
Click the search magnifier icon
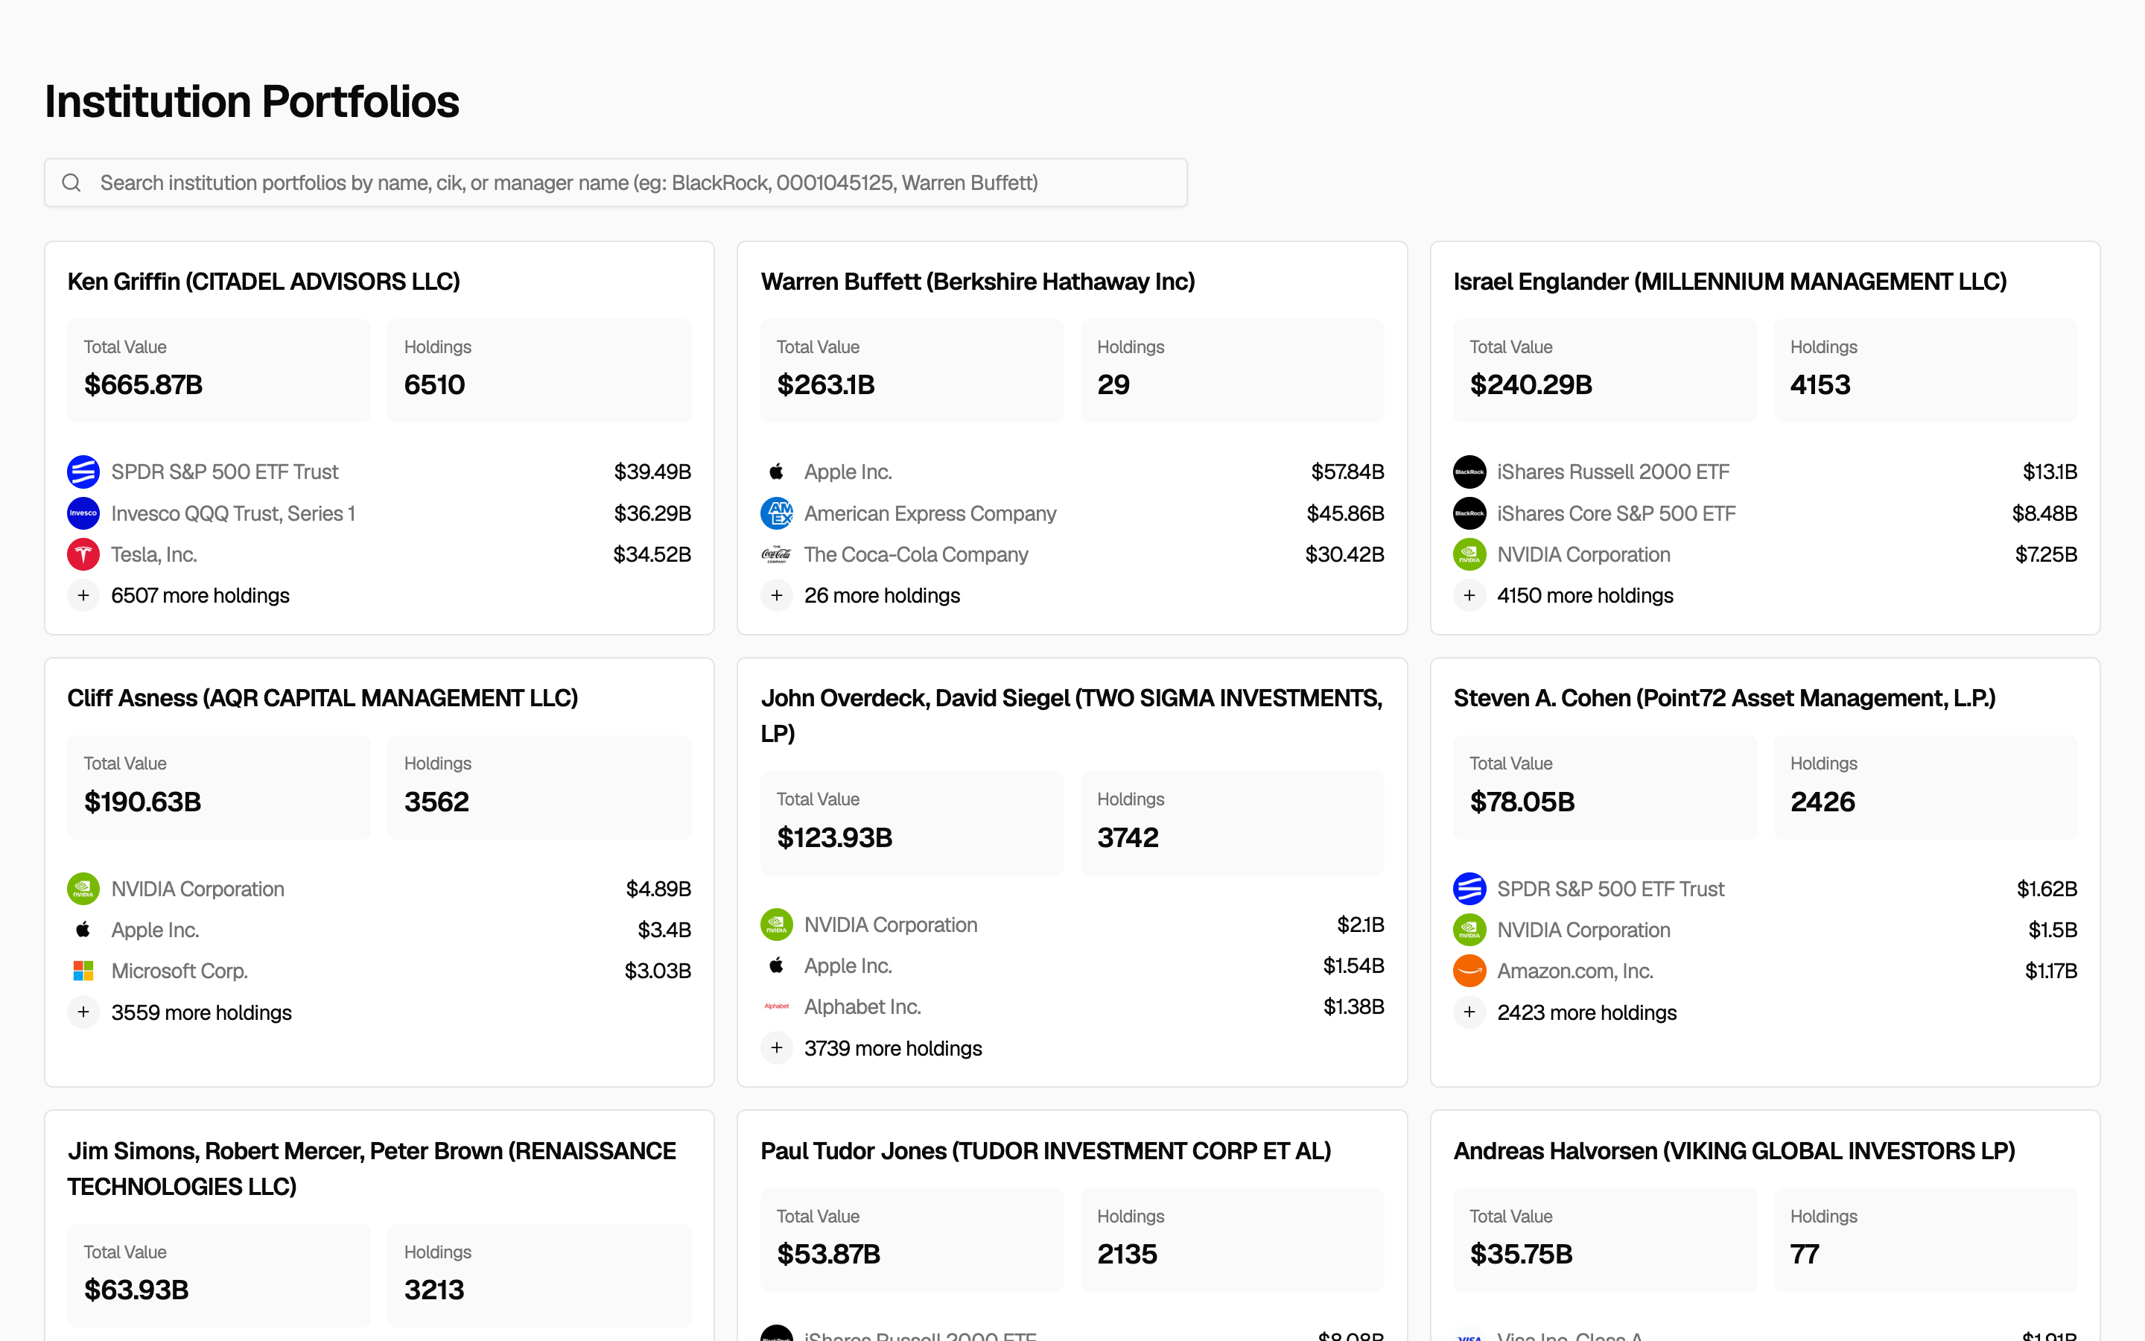pyautogui.click(x=71, y=183)
